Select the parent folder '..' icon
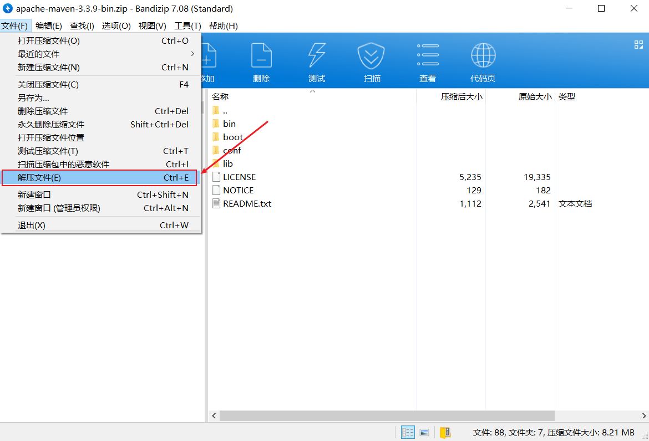The width and height of the screenshot is (649, 441). [216, 110]
